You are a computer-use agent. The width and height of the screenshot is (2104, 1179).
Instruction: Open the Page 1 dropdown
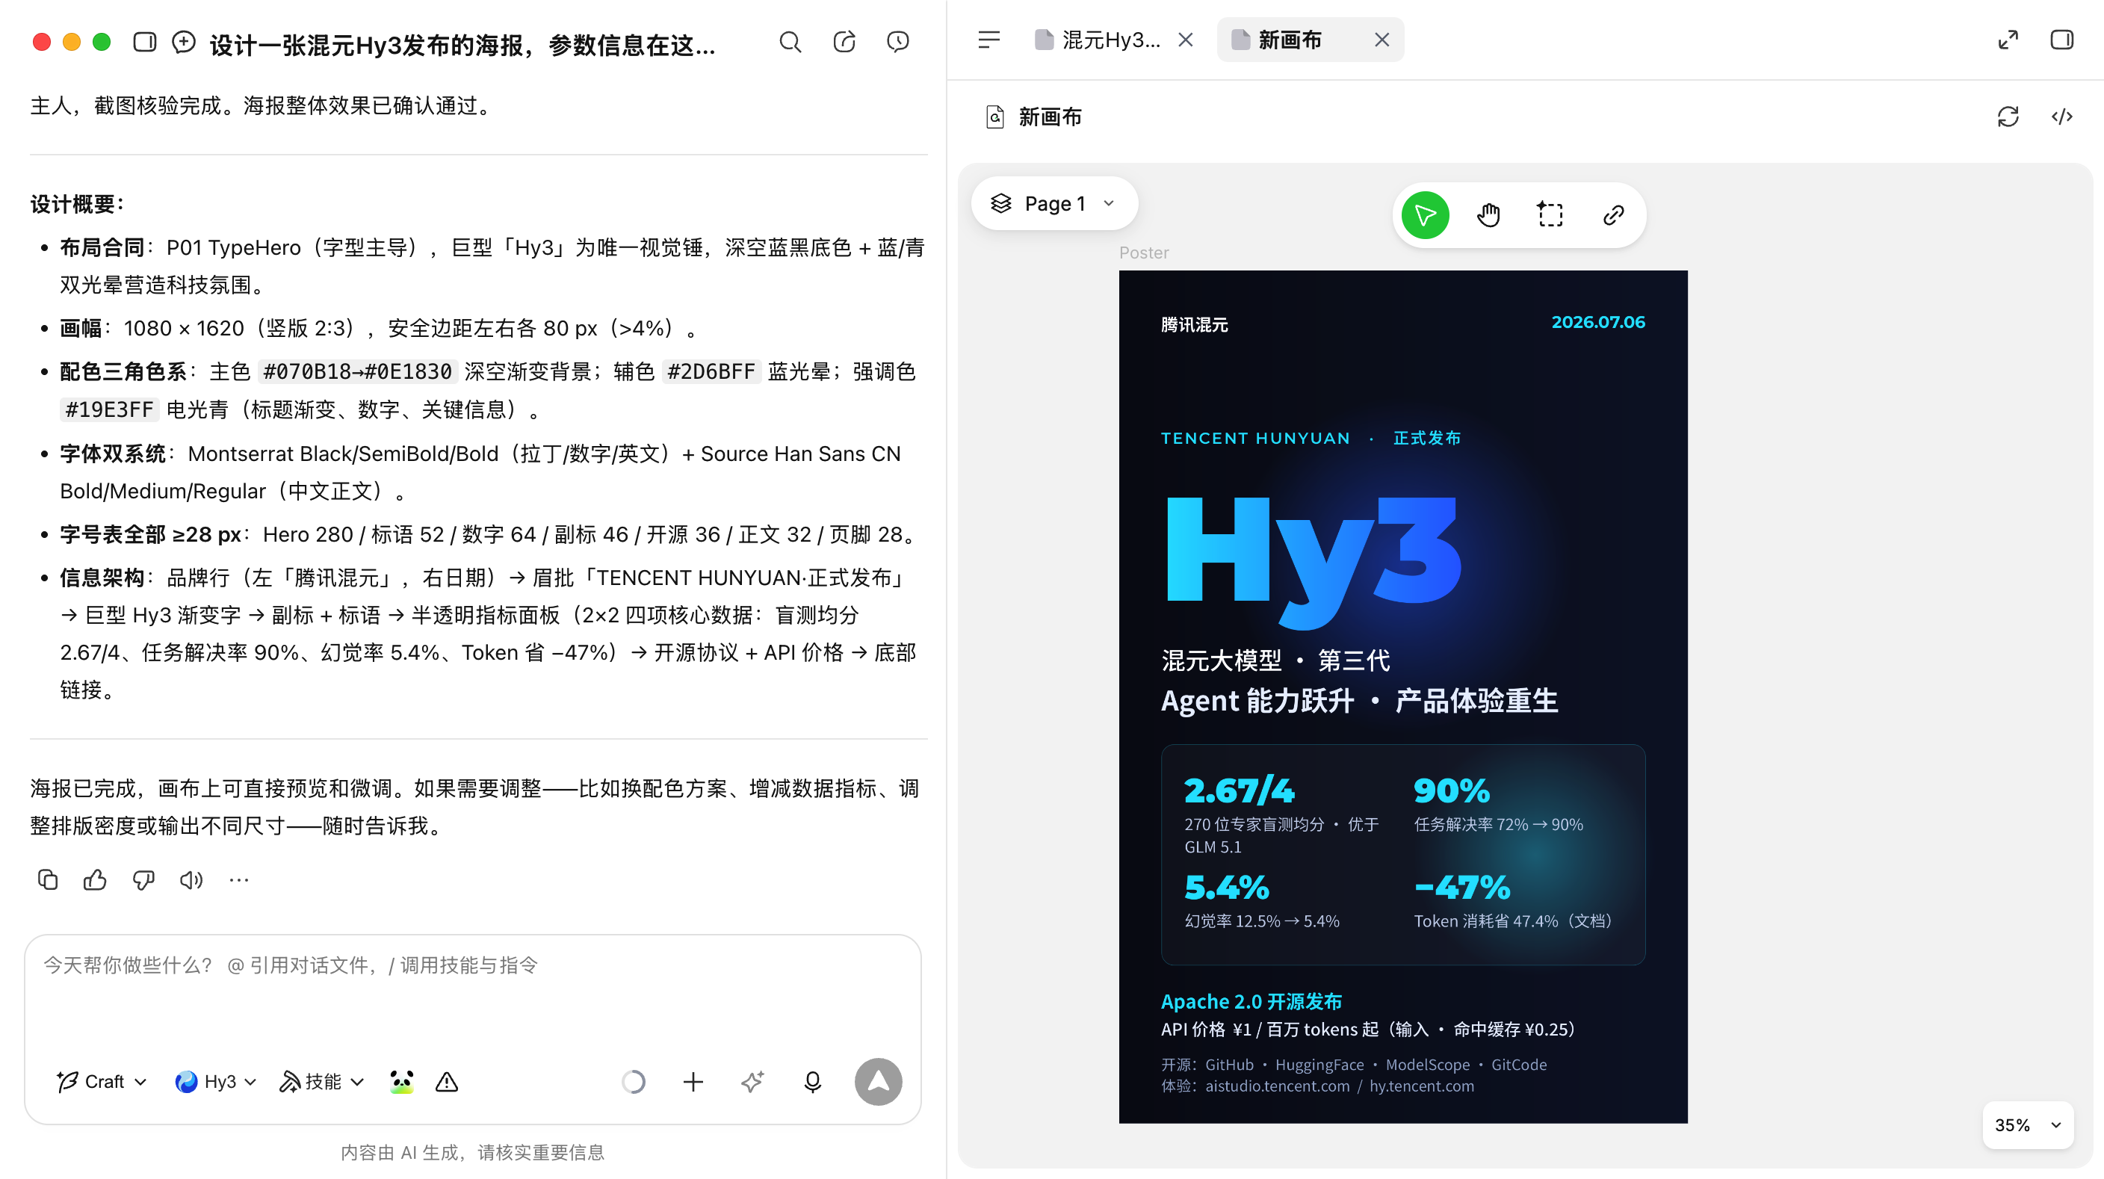point(1053,203)
